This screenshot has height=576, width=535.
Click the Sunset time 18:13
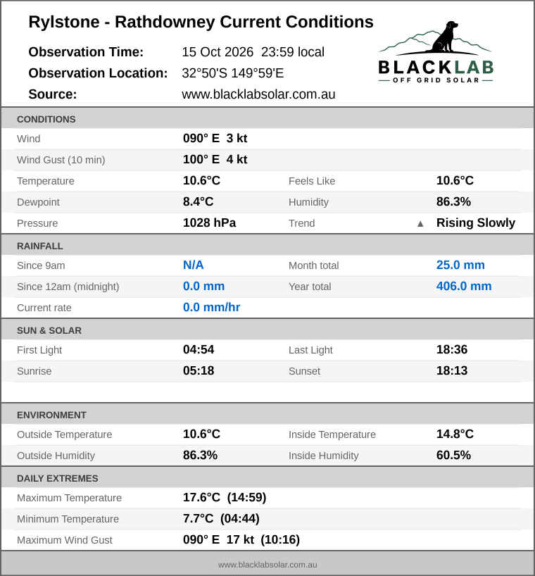(452, 370)
